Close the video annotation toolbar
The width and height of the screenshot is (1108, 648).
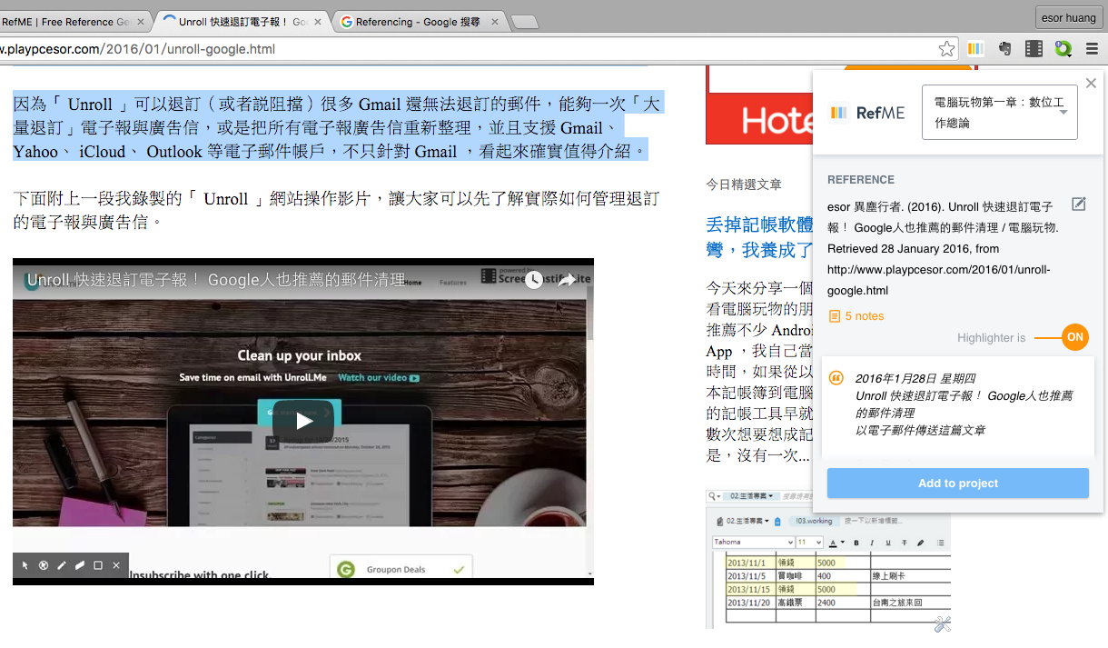(x=116, y=565)
